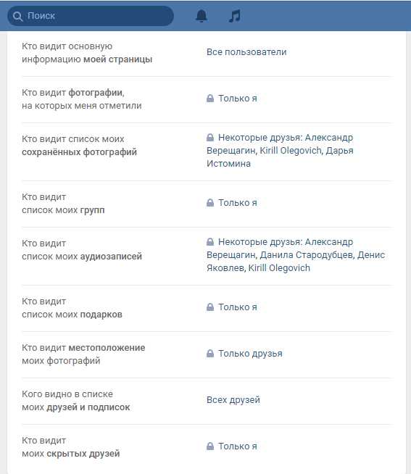Click the lock icon beside gifts list setting

click(210, 307)
